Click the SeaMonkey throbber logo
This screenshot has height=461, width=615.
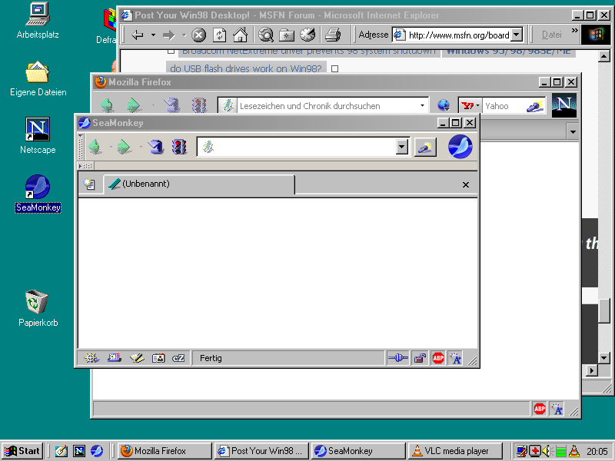[x=460, y=147]
